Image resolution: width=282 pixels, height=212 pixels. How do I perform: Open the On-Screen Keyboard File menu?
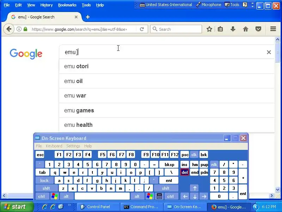39,146
